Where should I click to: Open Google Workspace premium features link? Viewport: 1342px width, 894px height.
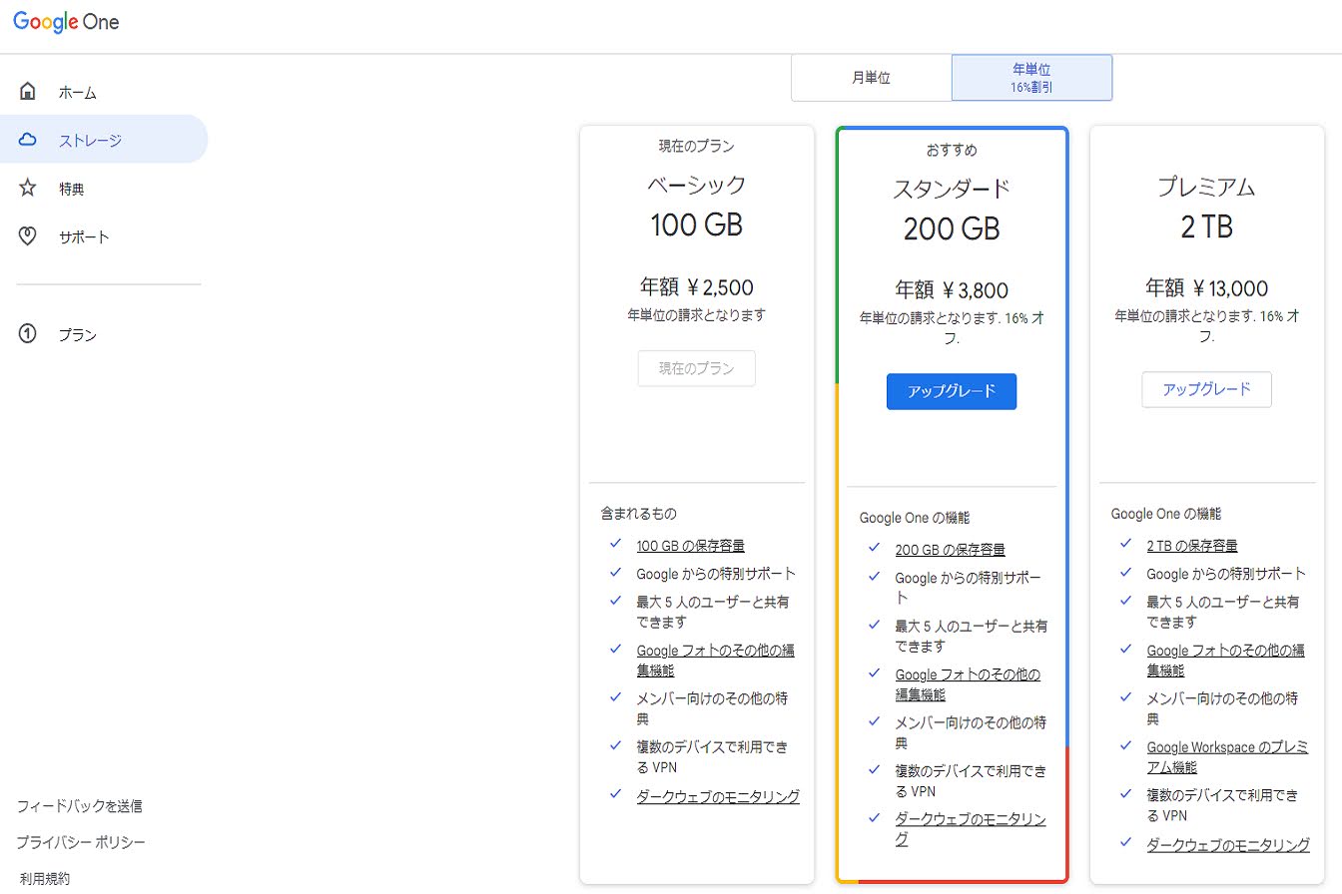pyautogui.click(x=1226, y=757)
